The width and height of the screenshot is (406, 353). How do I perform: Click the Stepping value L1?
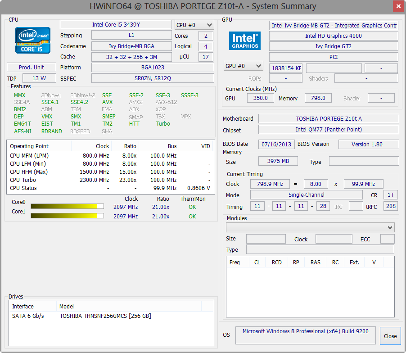pyautogui.click(x=131, y=35)
